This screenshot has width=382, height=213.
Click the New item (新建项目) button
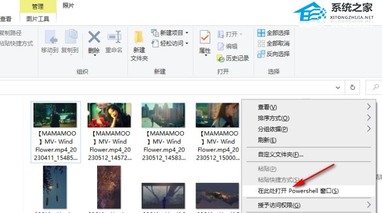tap(170, 32)
